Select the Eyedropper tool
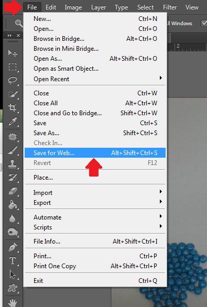The image size is (207, 307). 13,122
